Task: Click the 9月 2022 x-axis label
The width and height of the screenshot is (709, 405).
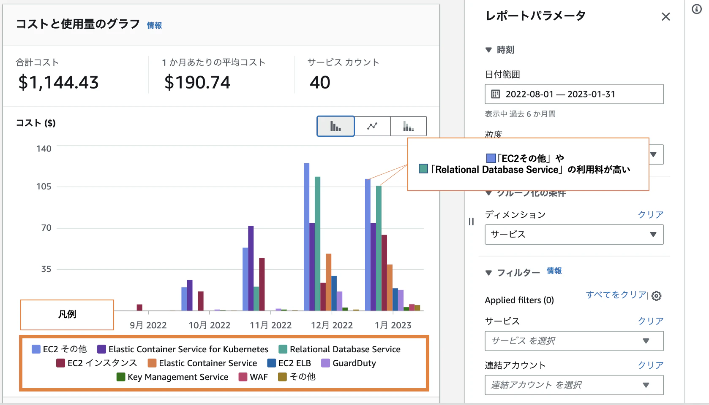Action: (x=148, y=325)
